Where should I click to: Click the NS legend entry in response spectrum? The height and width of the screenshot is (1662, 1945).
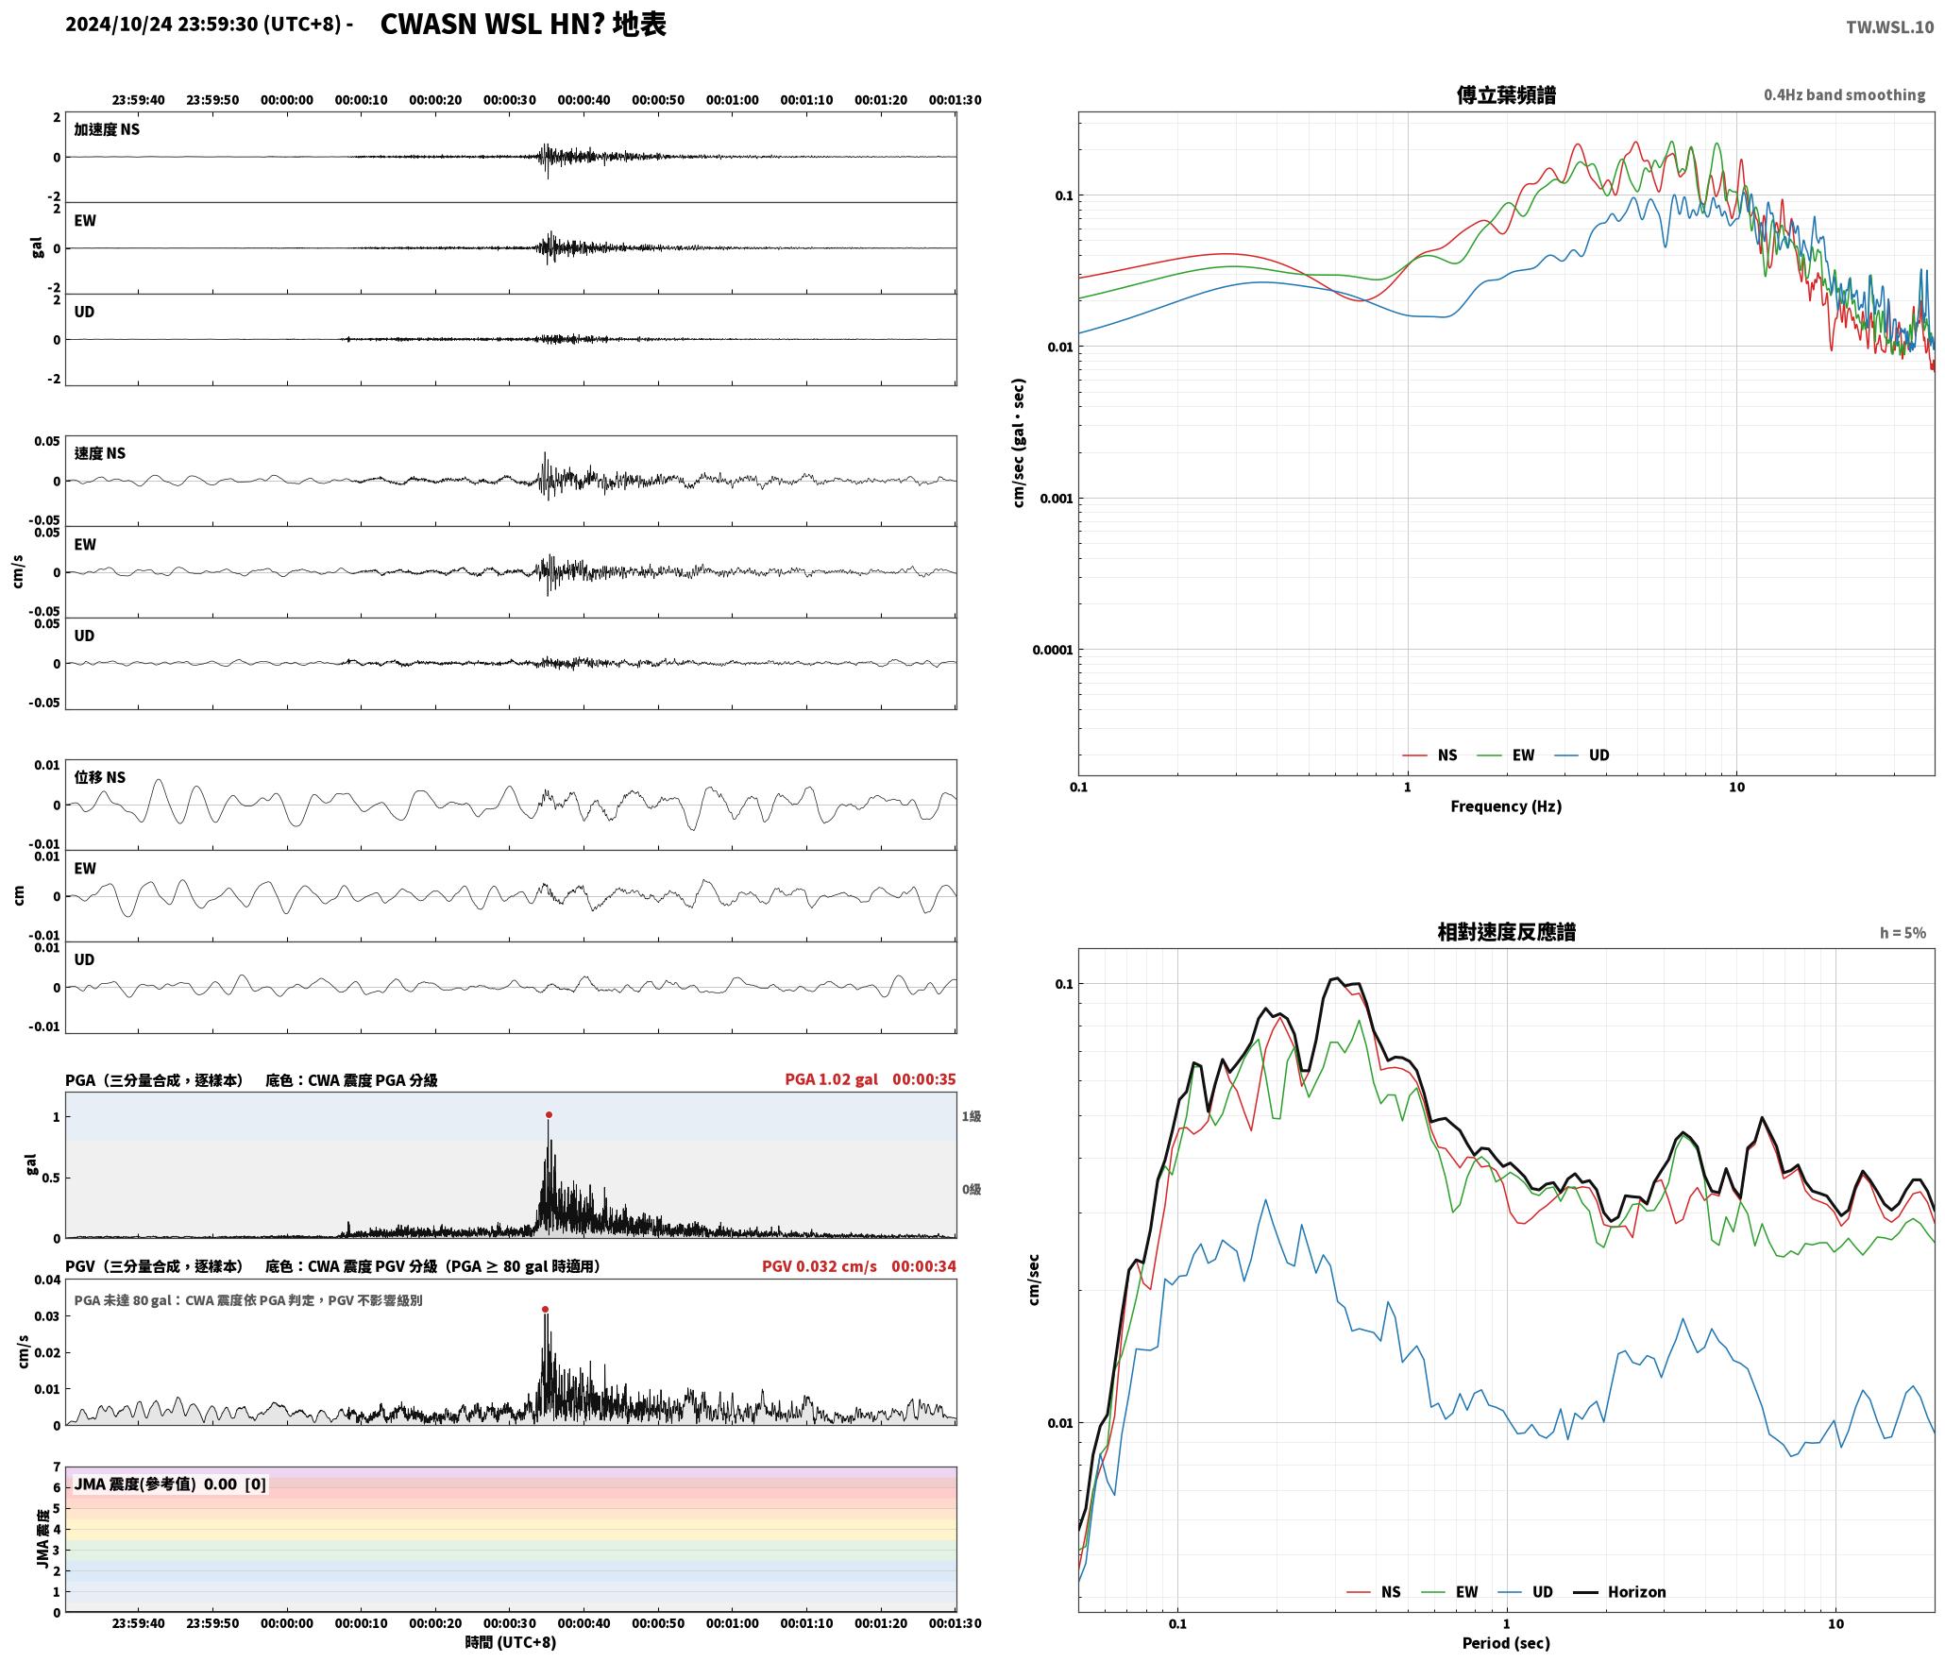click(x=1374, y=1592)
